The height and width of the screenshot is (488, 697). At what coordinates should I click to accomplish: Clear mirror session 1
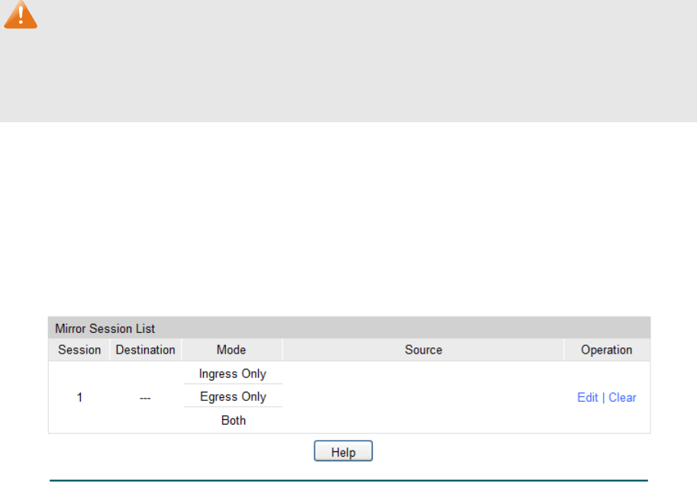click(622, 397)
